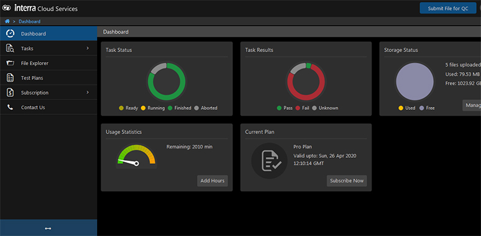Click the Dashboard gauge icon in sidebar
Screen dimensions: 481x236
click(10, 34)
